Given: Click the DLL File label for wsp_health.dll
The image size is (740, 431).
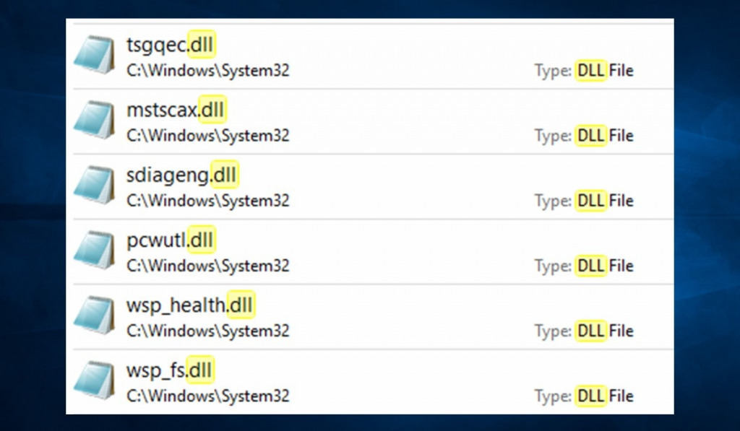Looking at the screenshot, I should pyautogui.click(x=606, y=331).
